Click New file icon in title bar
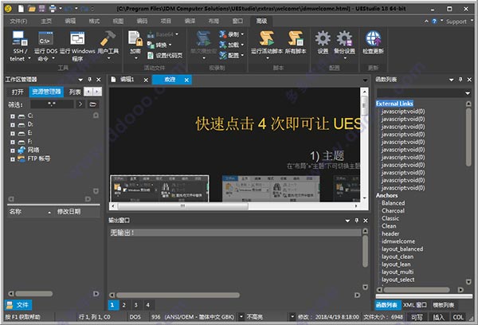This screenshot has width=478, height=325. coord(21,9)
